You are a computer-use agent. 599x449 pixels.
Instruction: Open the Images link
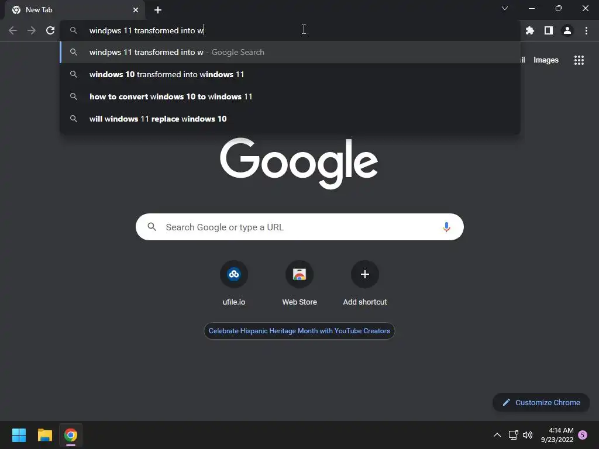coord(546,60)
